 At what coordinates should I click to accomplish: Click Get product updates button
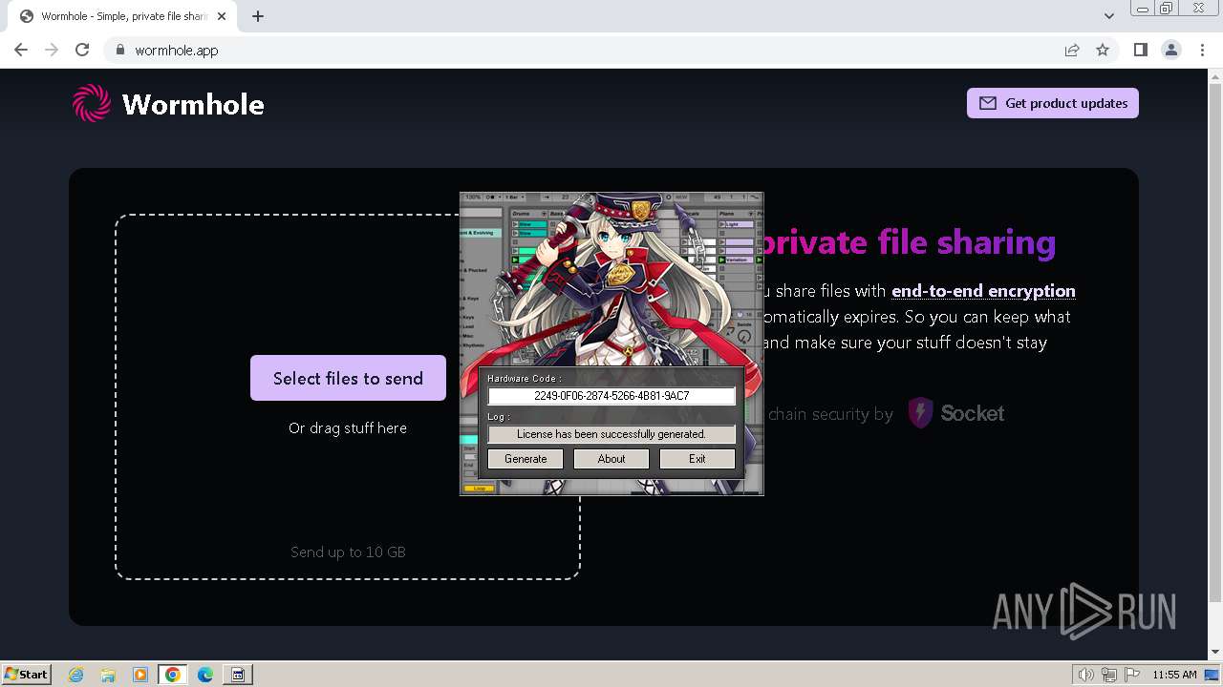1053,103
